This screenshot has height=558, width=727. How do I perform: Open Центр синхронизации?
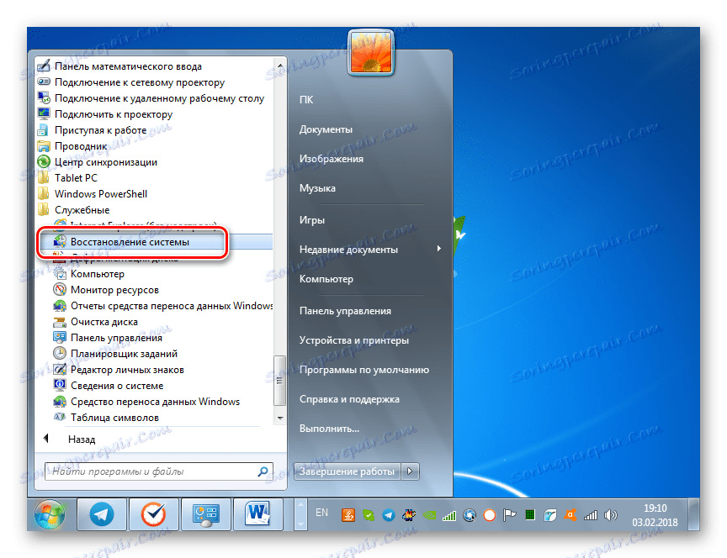pyautogui.click(x=106, y=162)
